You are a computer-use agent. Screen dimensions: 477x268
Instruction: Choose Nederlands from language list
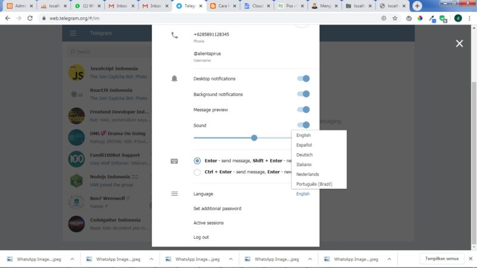(x=319, y=174)
